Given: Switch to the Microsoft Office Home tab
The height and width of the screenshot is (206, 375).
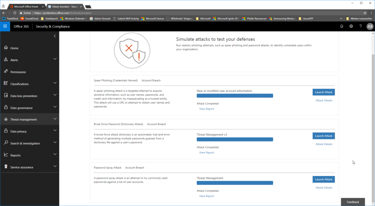Looking at the screenshot, I should click(26, 7).
